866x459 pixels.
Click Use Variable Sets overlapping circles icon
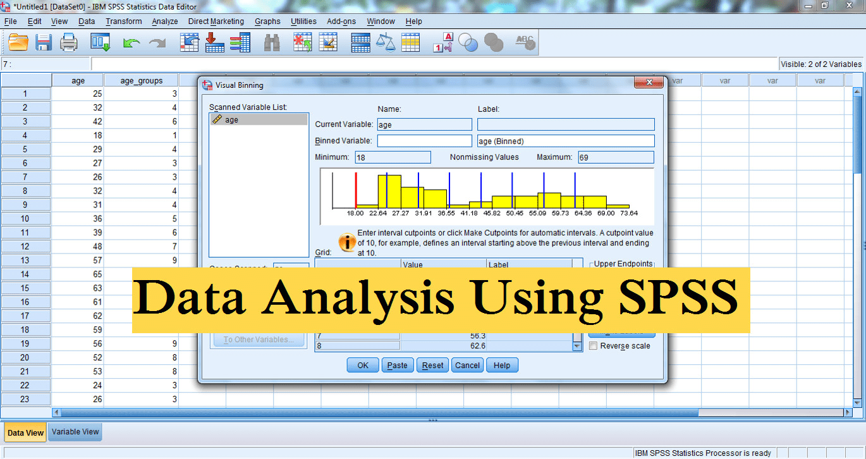[468, 42]
